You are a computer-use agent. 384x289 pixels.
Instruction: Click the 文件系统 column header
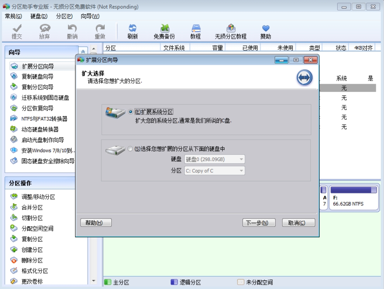tap(175, 48)
